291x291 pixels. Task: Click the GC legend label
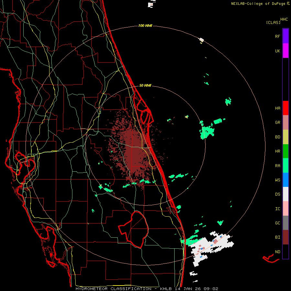(x=277, y=223)
